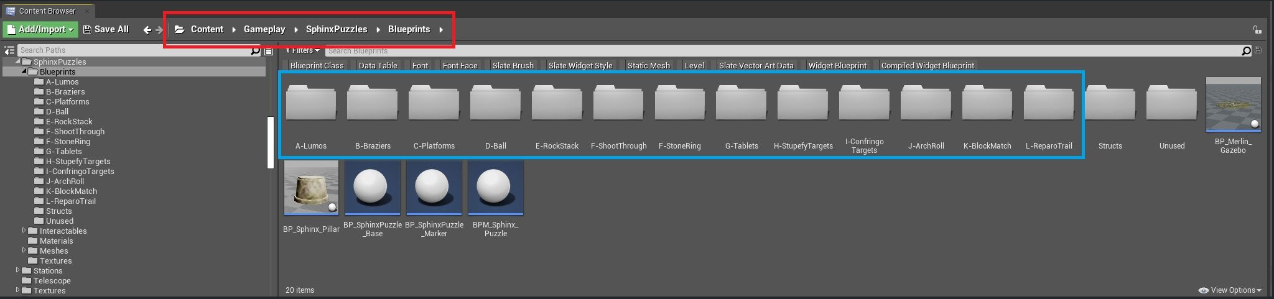Image resolution: width=1274 pixels, height=299 pixels.
Task: Expand the arrow after SphinxPuzzles in breadcrumb
Action: (378, 29)
